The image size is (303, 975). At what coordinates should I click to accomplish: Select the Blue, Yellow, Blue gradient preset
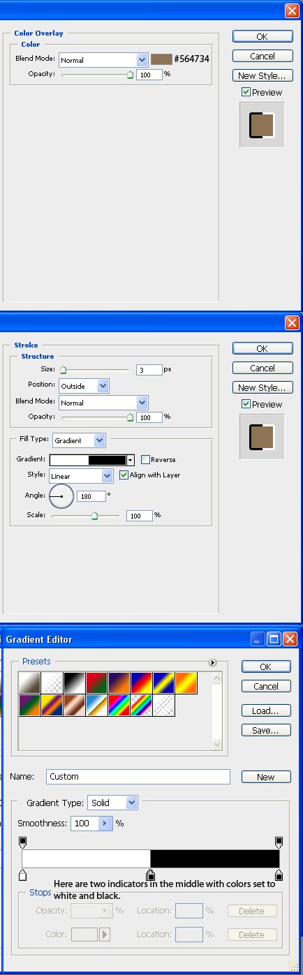coord(163,683)
